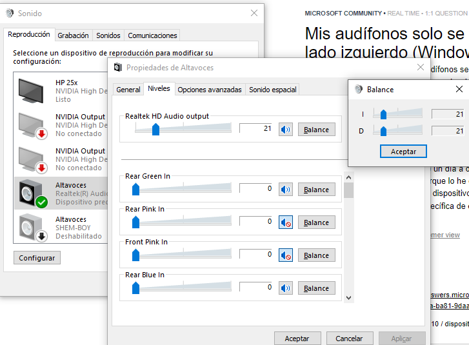Select second NVIDIA Output disconnected device icon
469x345 pixels.
click(33, 160)
